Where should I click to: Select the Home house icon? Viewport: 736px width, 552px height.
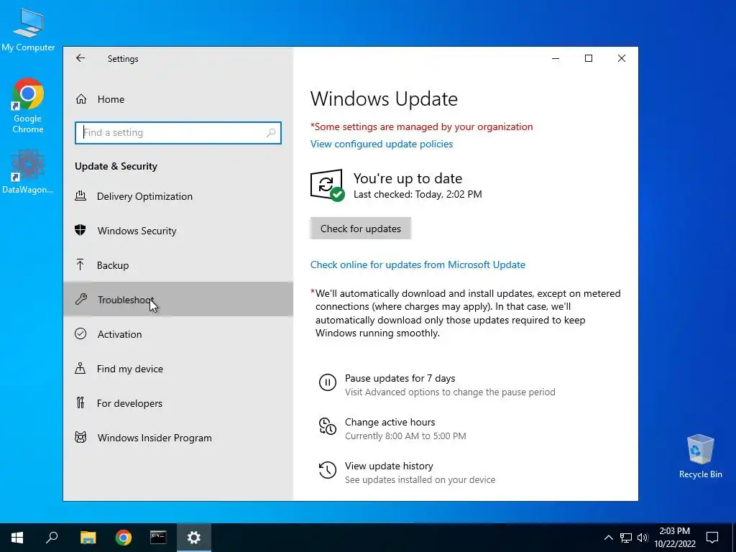click(81, 99)
